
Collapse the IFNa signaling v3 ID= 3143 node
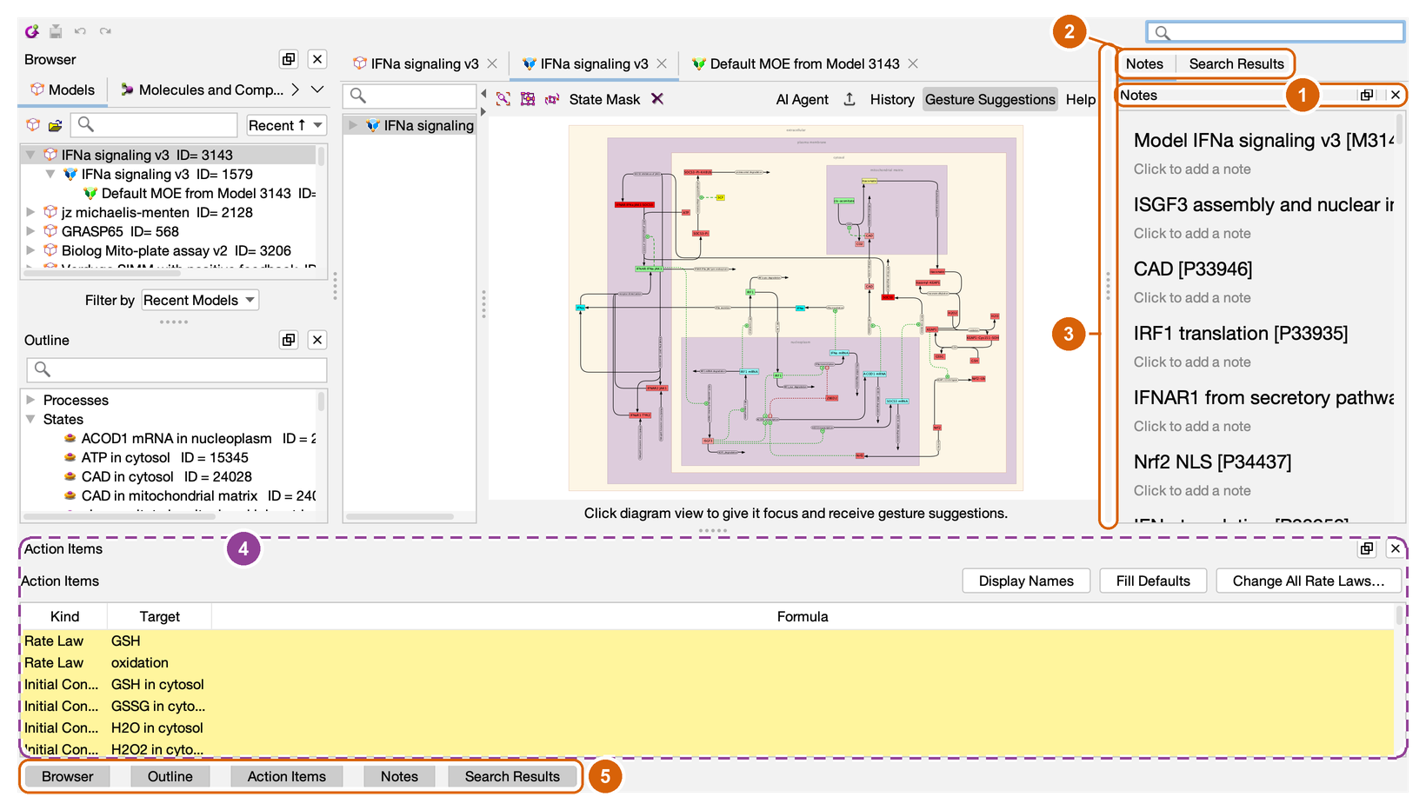pyautogui.click(x=30, y=155)
